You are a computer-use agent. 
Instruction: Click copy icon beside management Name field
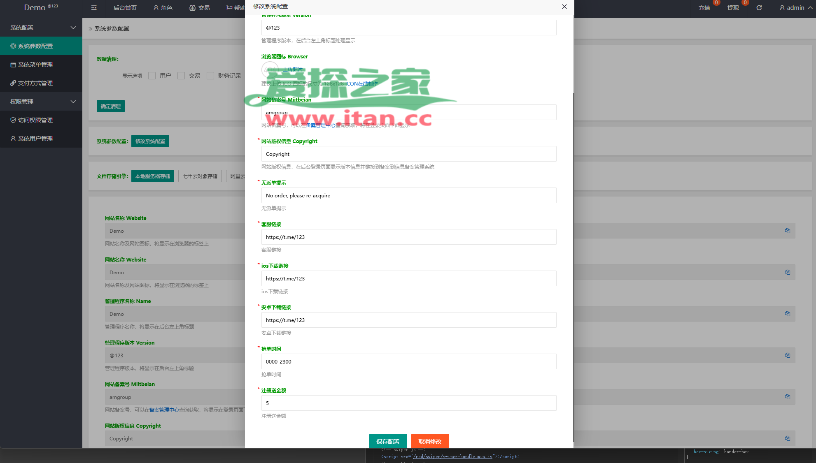coord(787,314)
